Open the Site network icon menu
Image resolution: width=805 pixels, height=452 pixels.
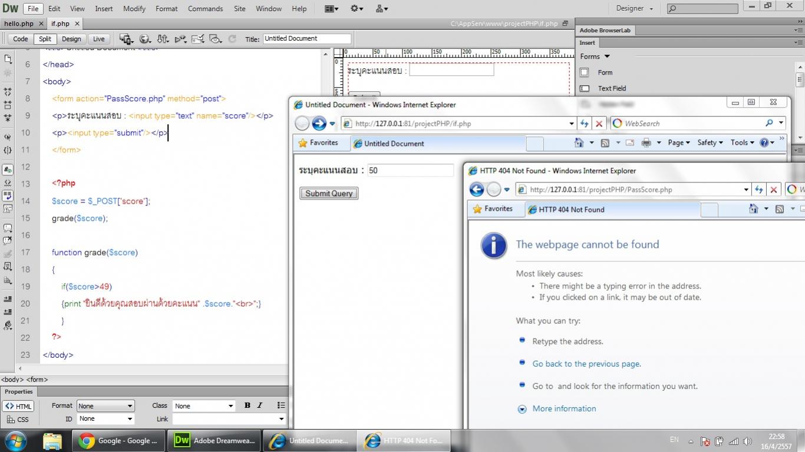[381, 9]
